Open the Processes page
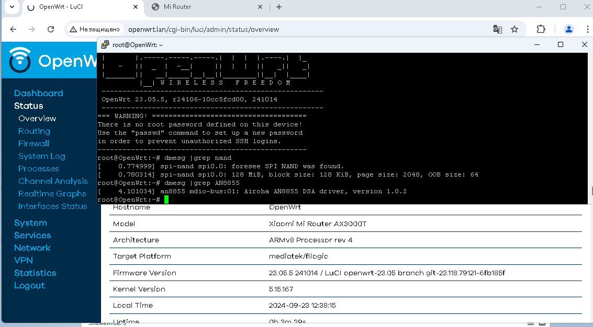 point(39,168)
